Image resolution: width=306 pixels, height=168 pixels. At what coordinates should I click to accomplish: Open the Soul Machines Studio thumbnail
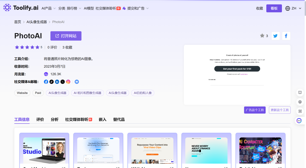pyautogui.click(x=44, y=150)
